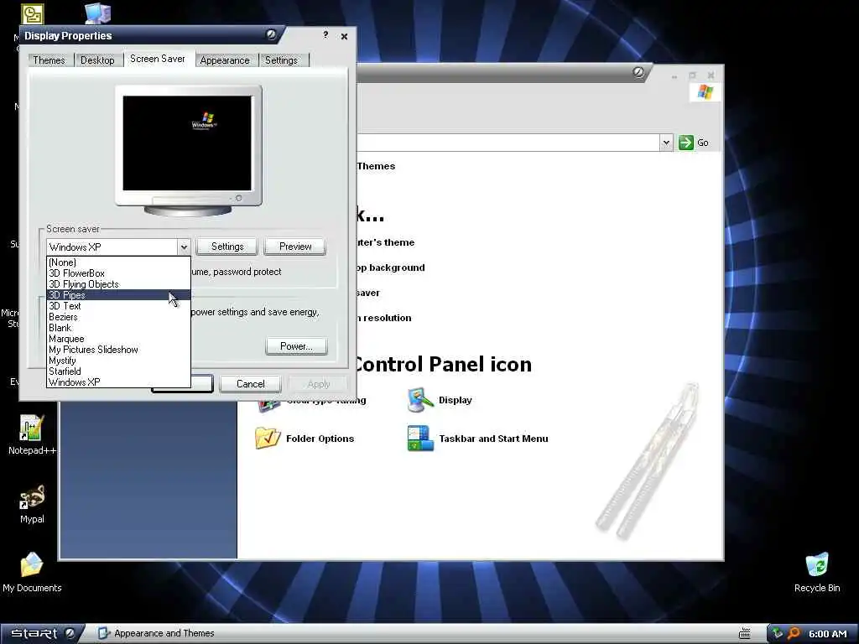Open Folder Options Control Panel icon

305,438
